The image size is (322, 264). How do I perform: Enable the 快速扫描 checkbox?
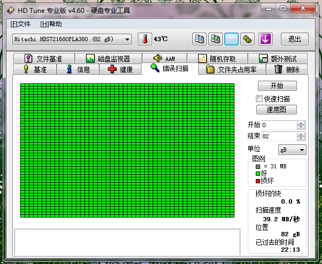coord(259,99)
